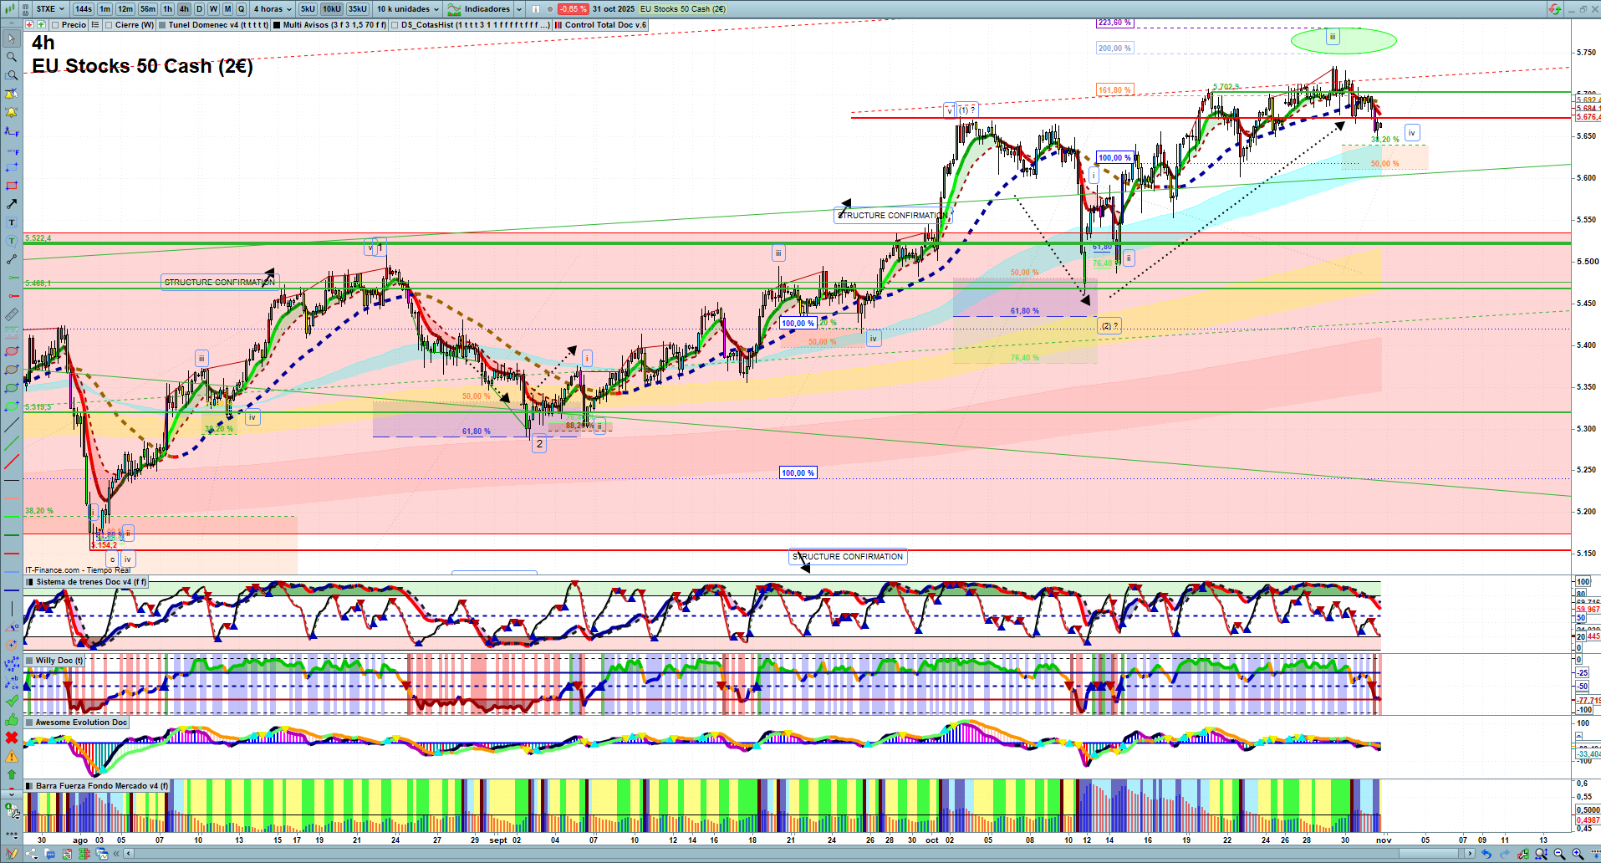Image resolution: width=1601 pixels, height=863 pixels.
Task: Jump to chart start with double-left arrow
Action: tap(116, 854)
